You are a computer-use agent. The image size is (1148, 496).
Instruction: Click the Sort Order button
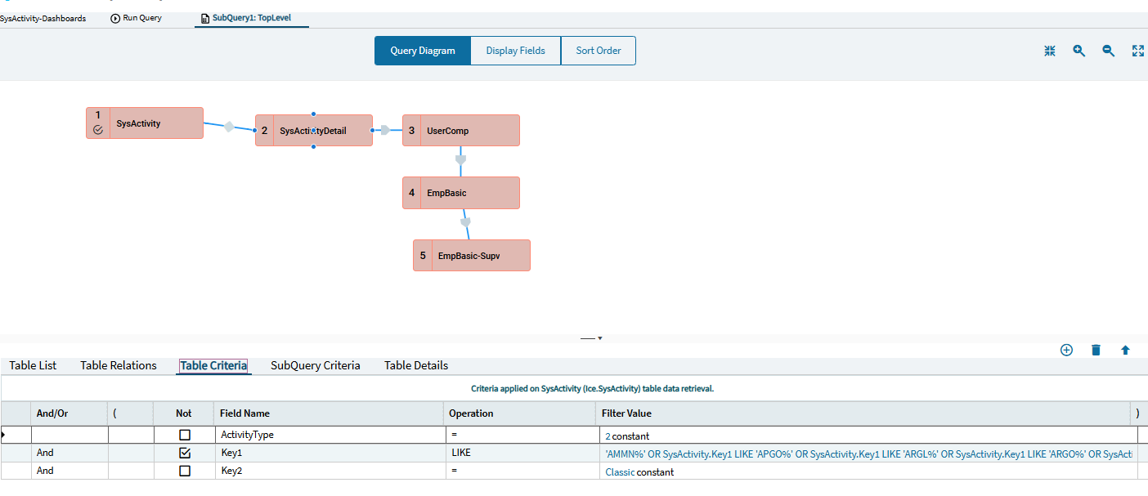click(x=599, y=51)
